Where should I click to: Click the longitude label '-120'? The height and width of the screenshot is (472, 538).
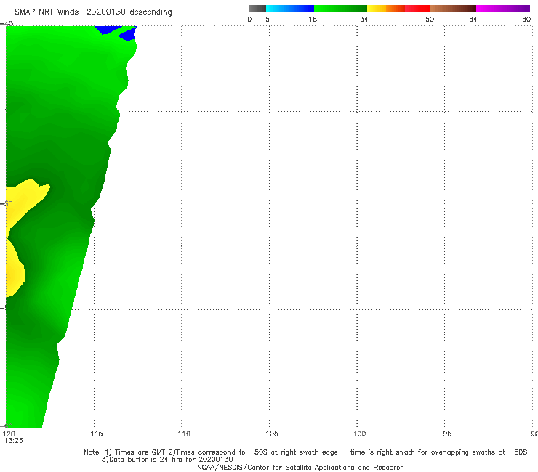point(7,434)
